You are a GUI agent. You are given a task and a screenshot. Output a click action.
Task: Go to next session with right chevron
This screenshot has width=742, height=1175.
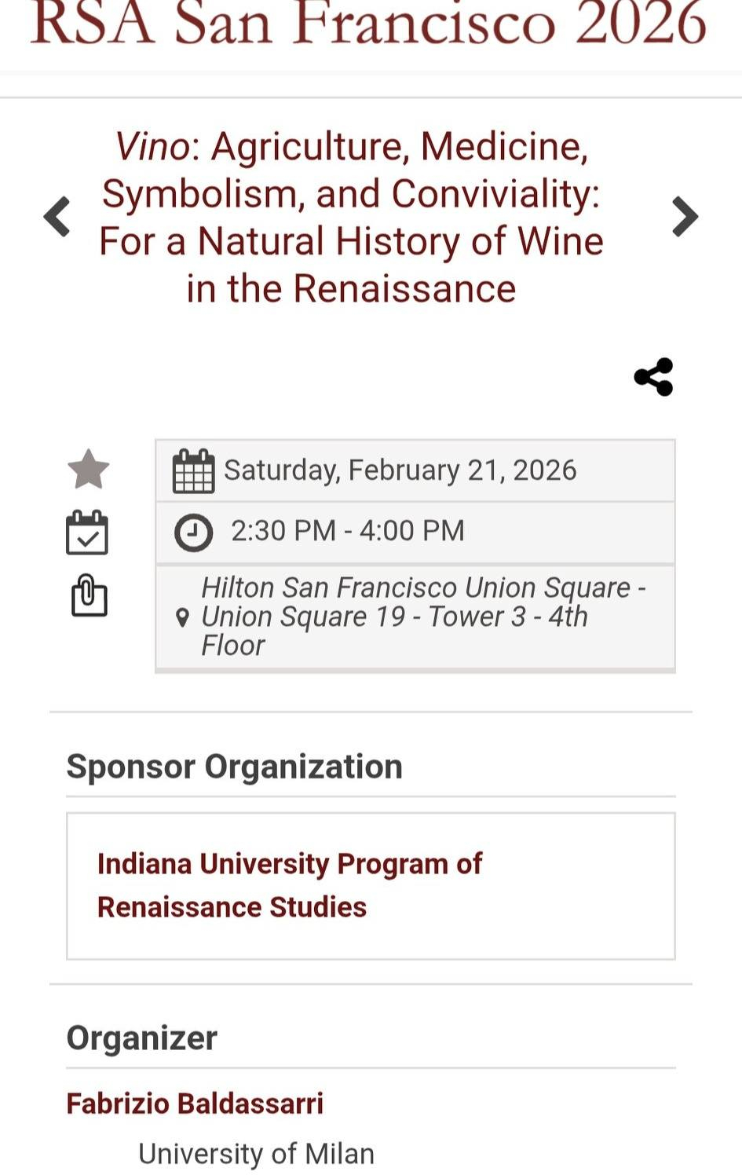685,217
